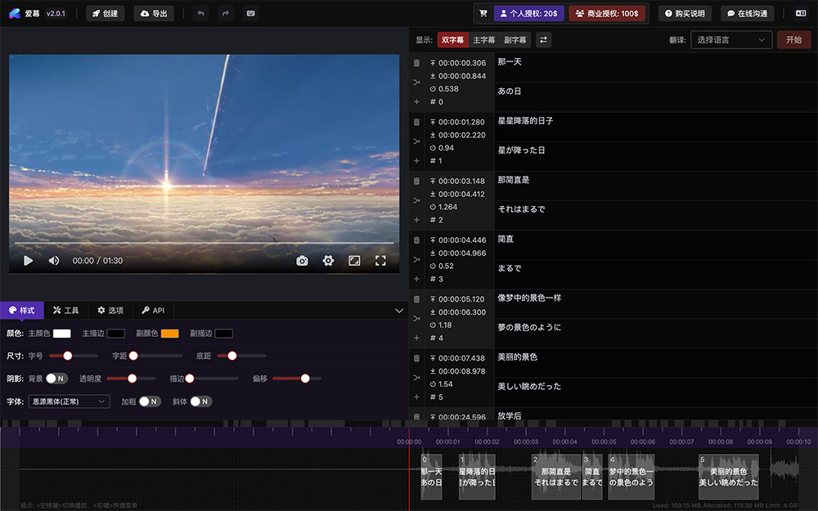
Task: Delete subtitle row 美丽的景色
Action: [416, 358]
